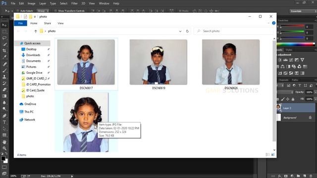Image resolution: width=317 pixels, height=178 pixels.
Task: Add a Threshold adjustment
Action: (291, 73)
